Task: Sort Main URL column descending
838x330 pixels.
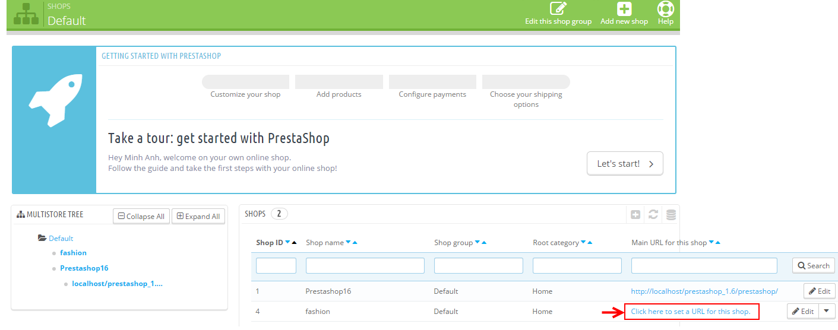Action: coord(711,242)
